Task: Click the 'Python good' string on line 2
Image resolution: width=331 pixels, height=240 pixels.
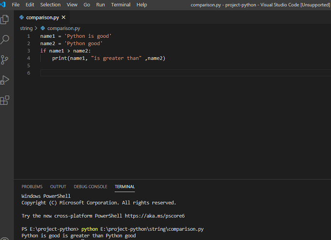Action: 83,44
